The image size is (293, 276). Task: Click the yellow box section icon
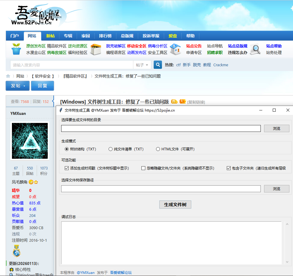point(96,49)
